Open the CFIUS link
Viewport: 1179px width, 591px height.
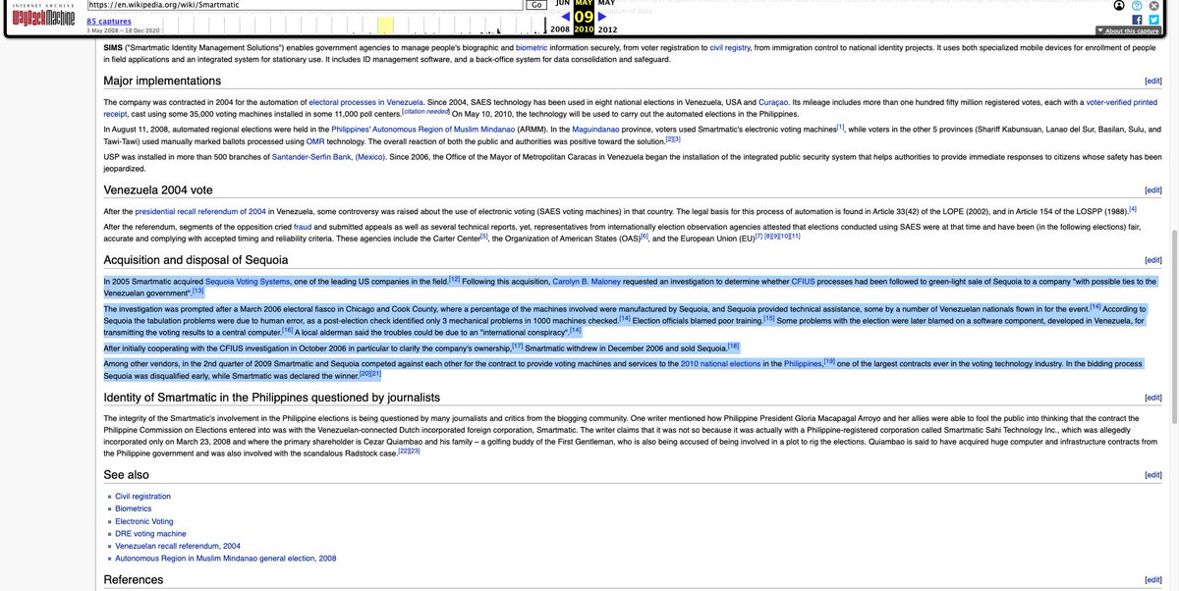[x=803, y=282]
